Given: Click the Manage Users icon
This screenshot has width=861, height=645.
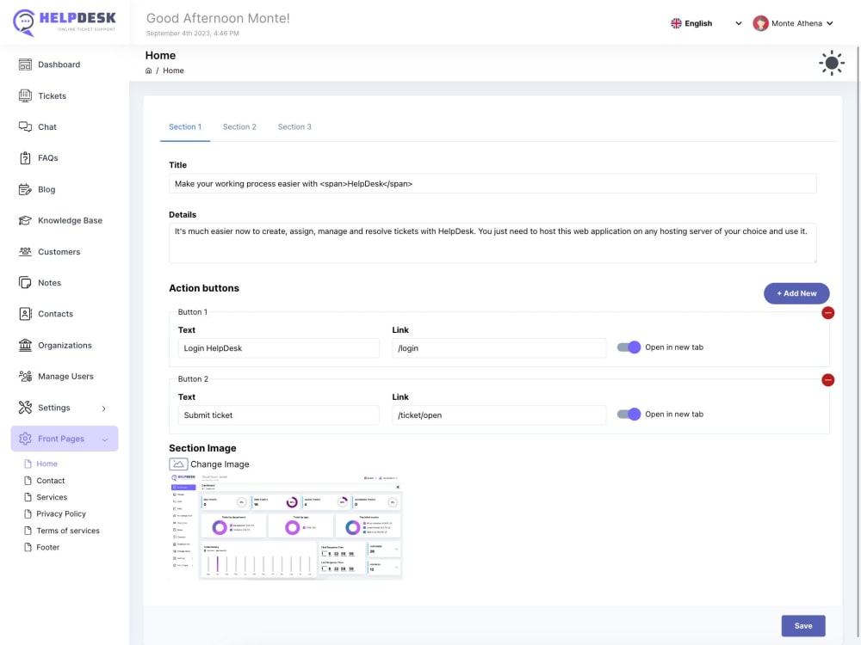Looking at the screenshot, I should click(25, 377).
